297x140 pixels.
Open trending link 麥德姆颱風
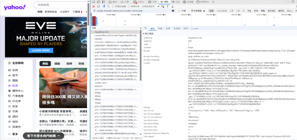pos(50,12)
